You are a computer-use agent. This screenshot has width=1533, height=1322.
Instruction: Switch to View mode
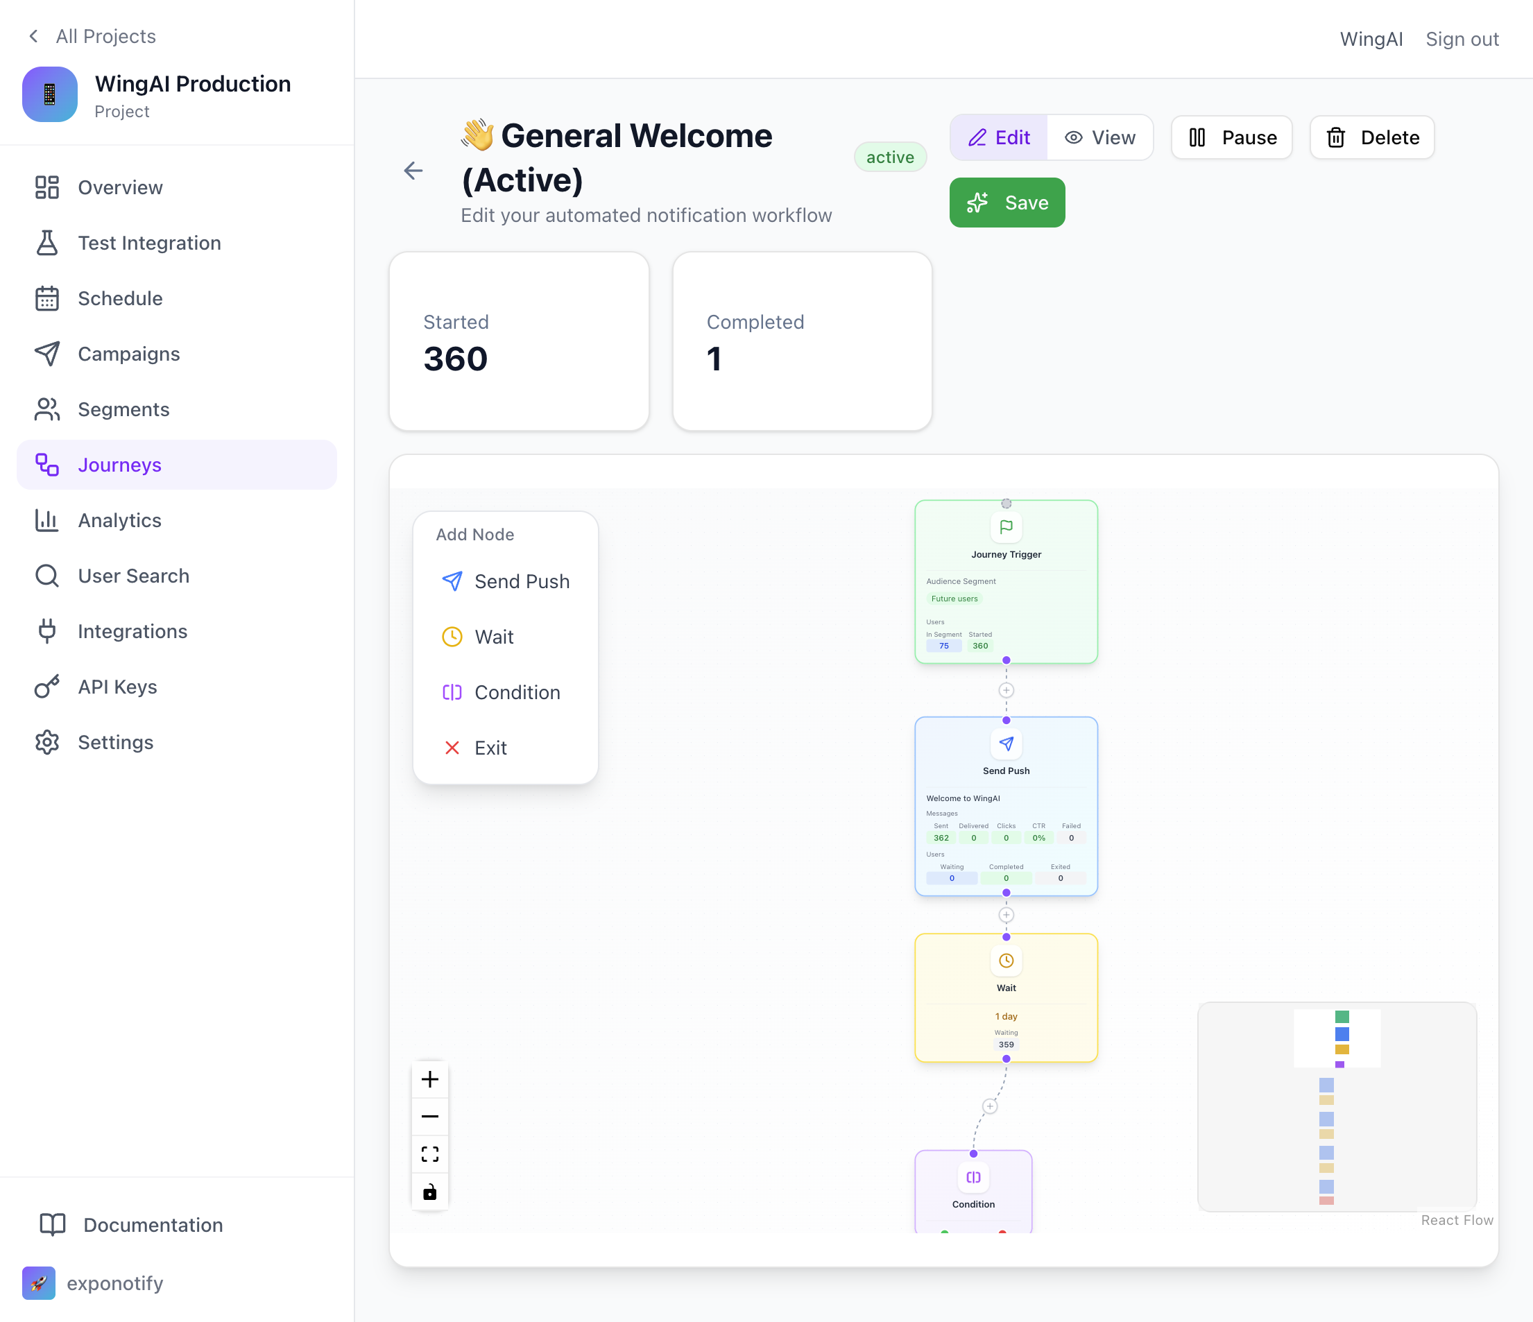click(1099, 137)
